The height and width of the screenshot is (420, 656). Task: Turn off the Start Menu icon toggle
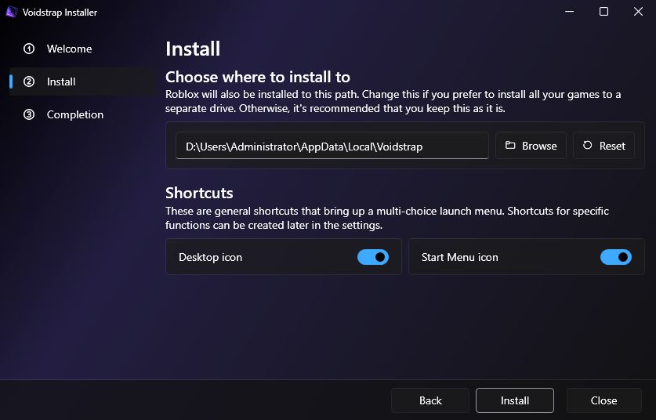[616, 257]
